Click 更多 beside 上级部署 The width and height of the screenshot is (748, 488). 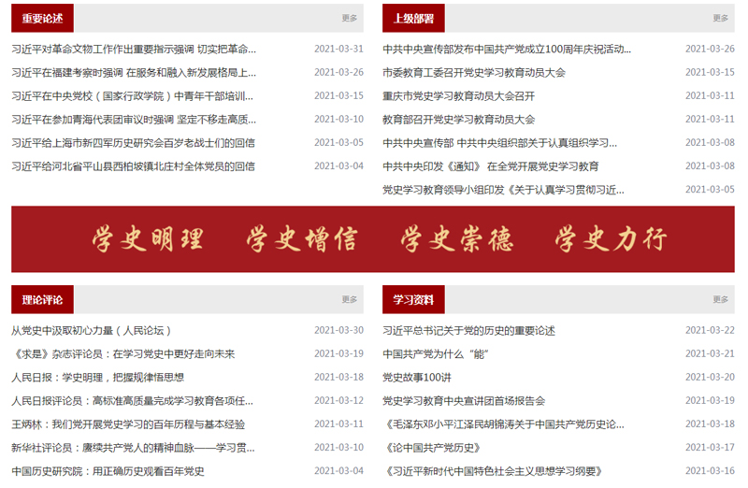[x=721, y=18]
